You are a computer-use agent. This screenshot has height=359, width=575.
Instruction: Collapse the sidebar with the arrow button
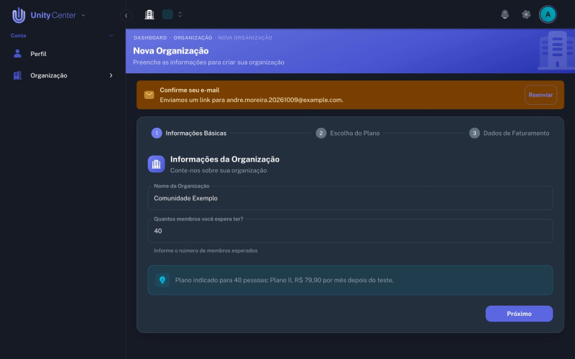tap(126, 15)
